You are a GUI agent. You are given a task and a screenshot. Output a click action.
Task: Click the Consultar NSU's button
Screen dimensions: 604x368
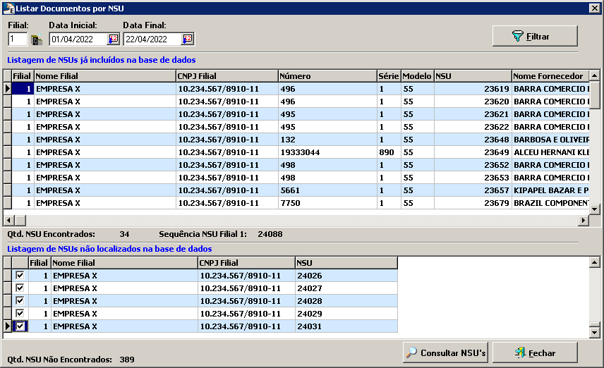coord(446,352)
